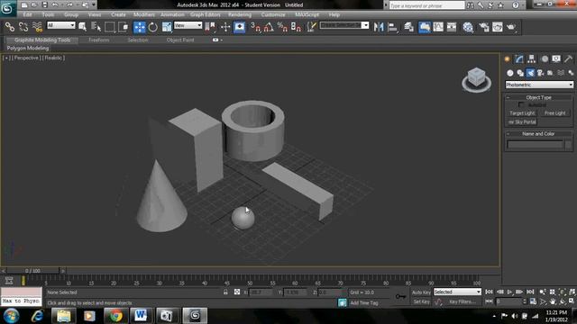Click the Align tool icon
This screenshot has height=324, width=577.
coord(393,27)
